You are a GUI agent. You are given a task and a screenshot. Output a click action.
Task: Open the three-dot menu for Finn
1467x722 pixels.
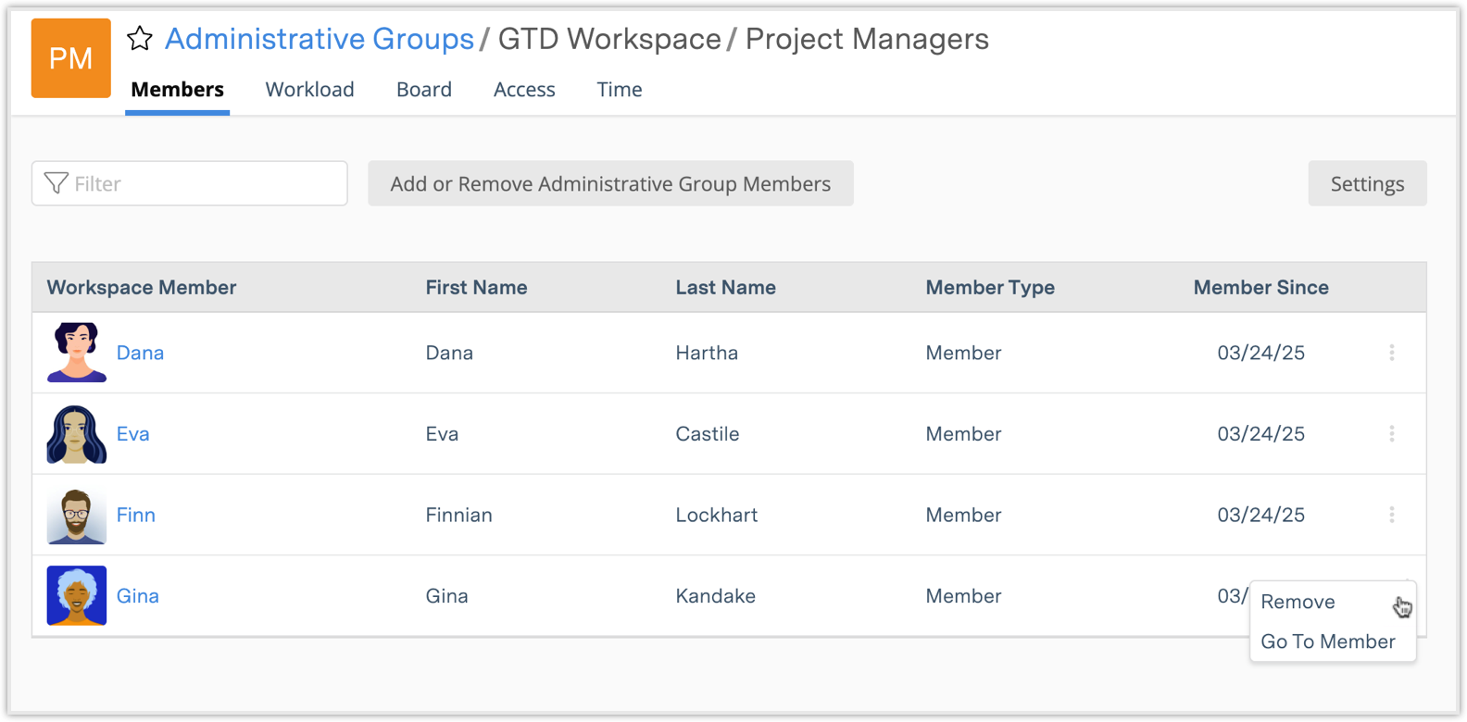[1391, 515]
